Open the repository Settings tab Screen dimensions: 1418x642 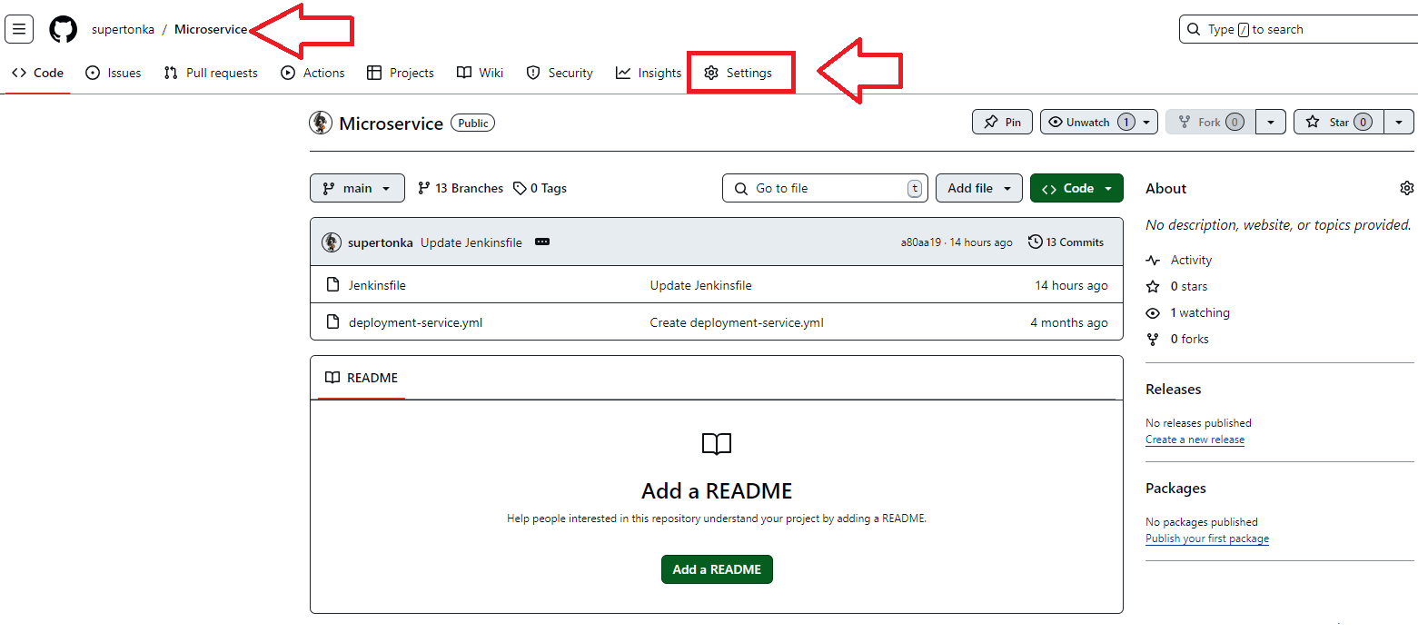click(x=739, y=73)
